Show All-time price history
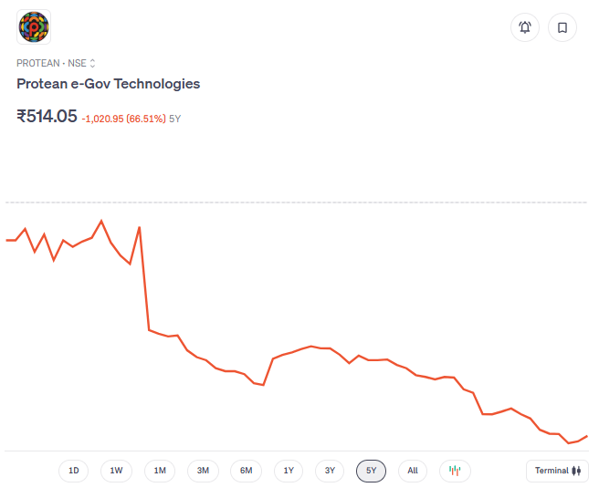Screen dimensions: 599x498 [x=413, y=471]
